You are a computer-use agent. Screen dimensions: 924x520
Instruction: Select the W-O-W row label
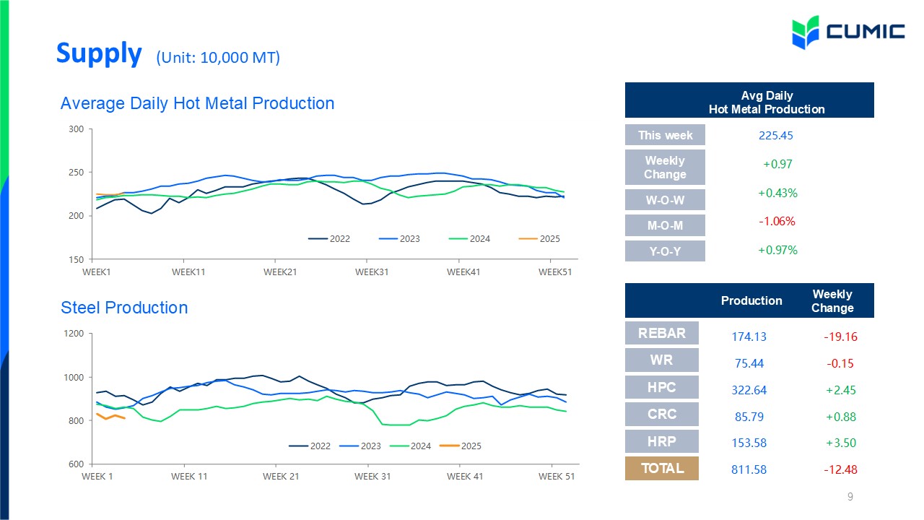pos(665,200)
